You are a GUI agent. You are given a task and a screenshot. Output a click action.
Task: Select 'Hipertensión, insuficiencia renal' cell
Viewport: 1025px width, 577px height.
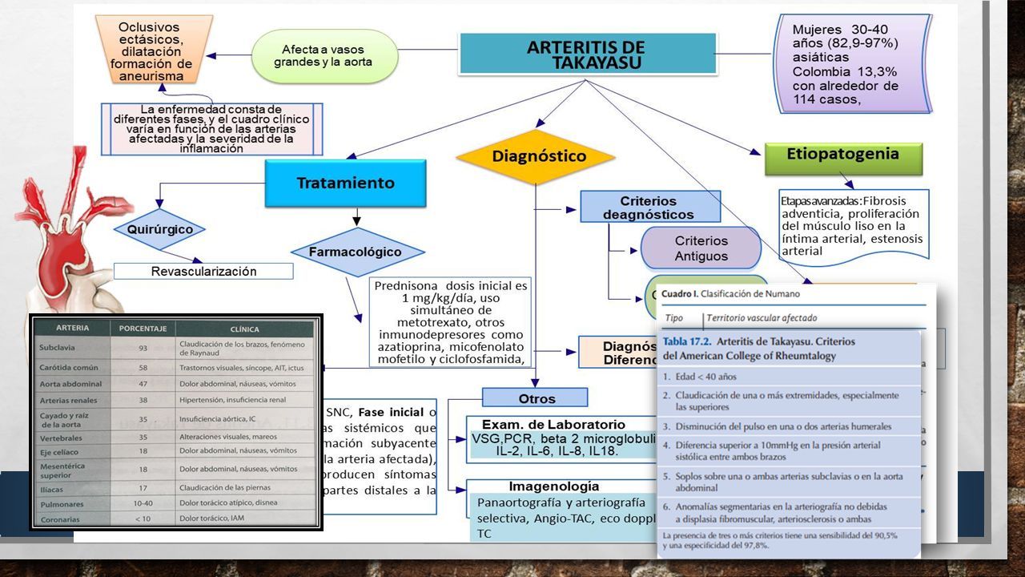[245, 400]
